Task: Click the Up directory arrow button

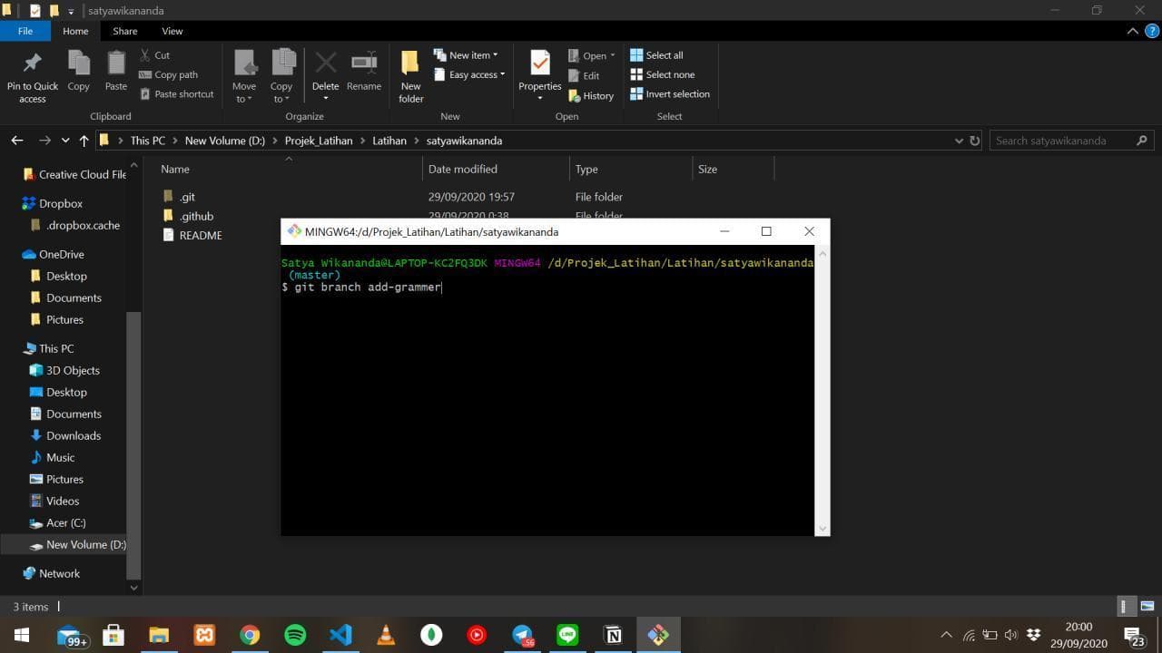Action: [x=84, y=141]
